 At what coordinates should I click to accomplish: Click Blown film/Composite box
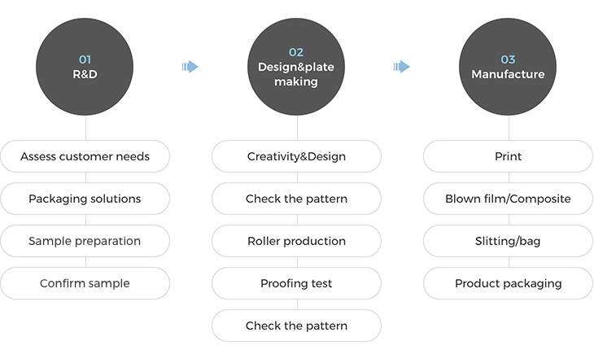508,199
